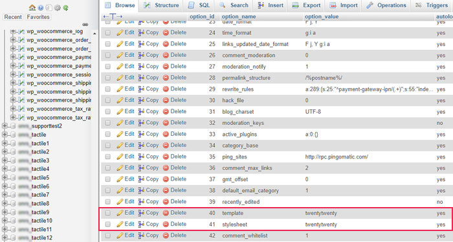Click the green reload navigation icon
The image size is (453, 242).
66,8
